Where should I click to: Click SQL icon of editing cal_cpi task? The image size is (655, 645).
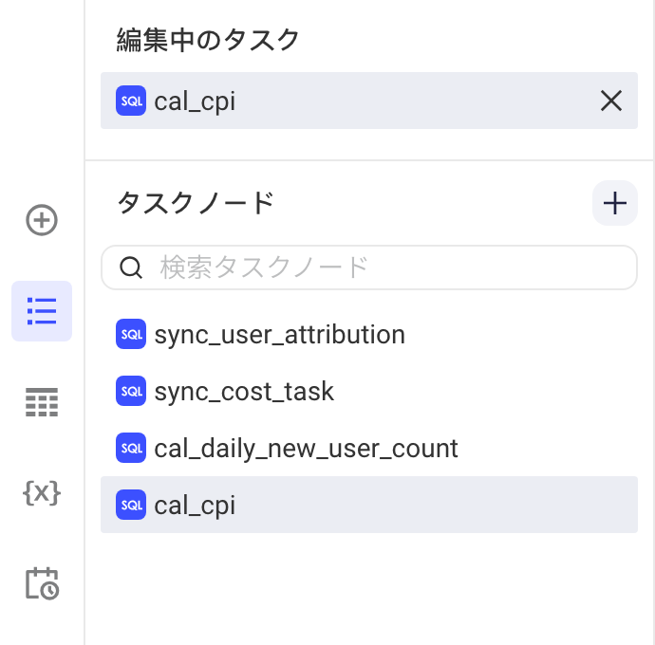[x=131, y=101]
